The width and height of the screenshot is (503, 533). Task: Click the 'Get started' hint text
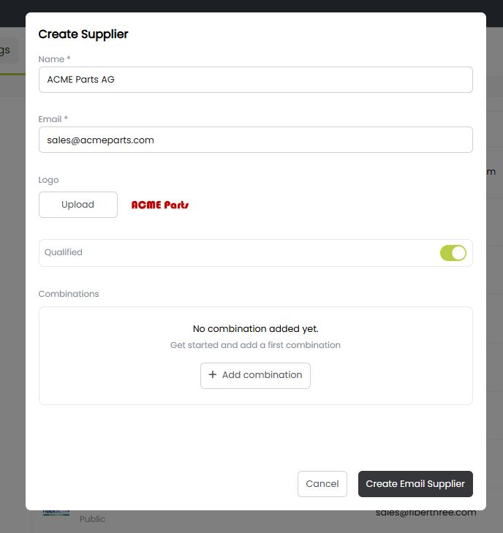point(255,345)
